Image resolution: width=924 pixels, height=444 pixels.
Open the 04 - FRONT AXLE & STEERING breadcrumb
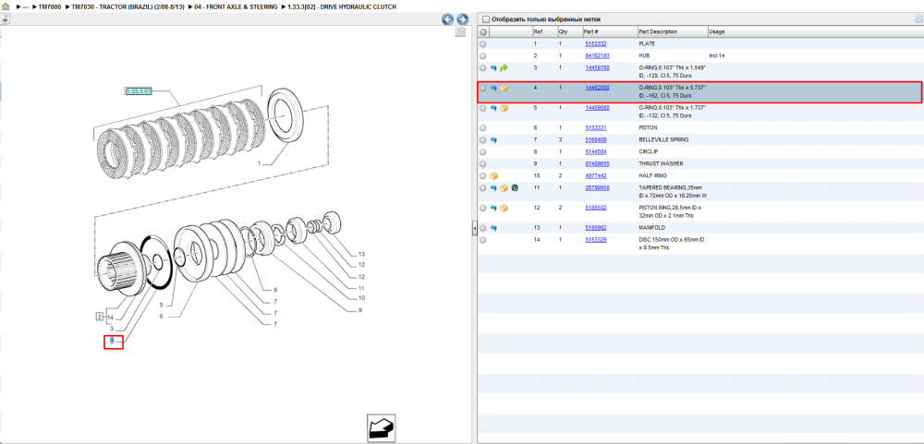(x=236, y=6)
